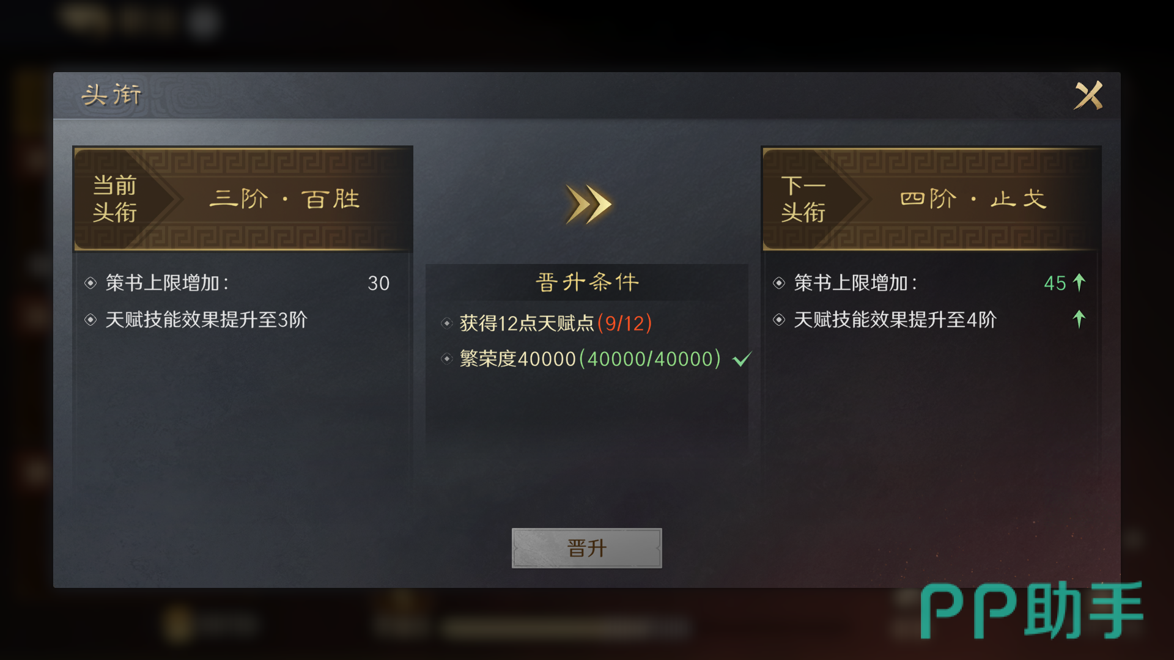Select the 当前头衔 三阶·百胜 banner

click(x=243, y=199)
